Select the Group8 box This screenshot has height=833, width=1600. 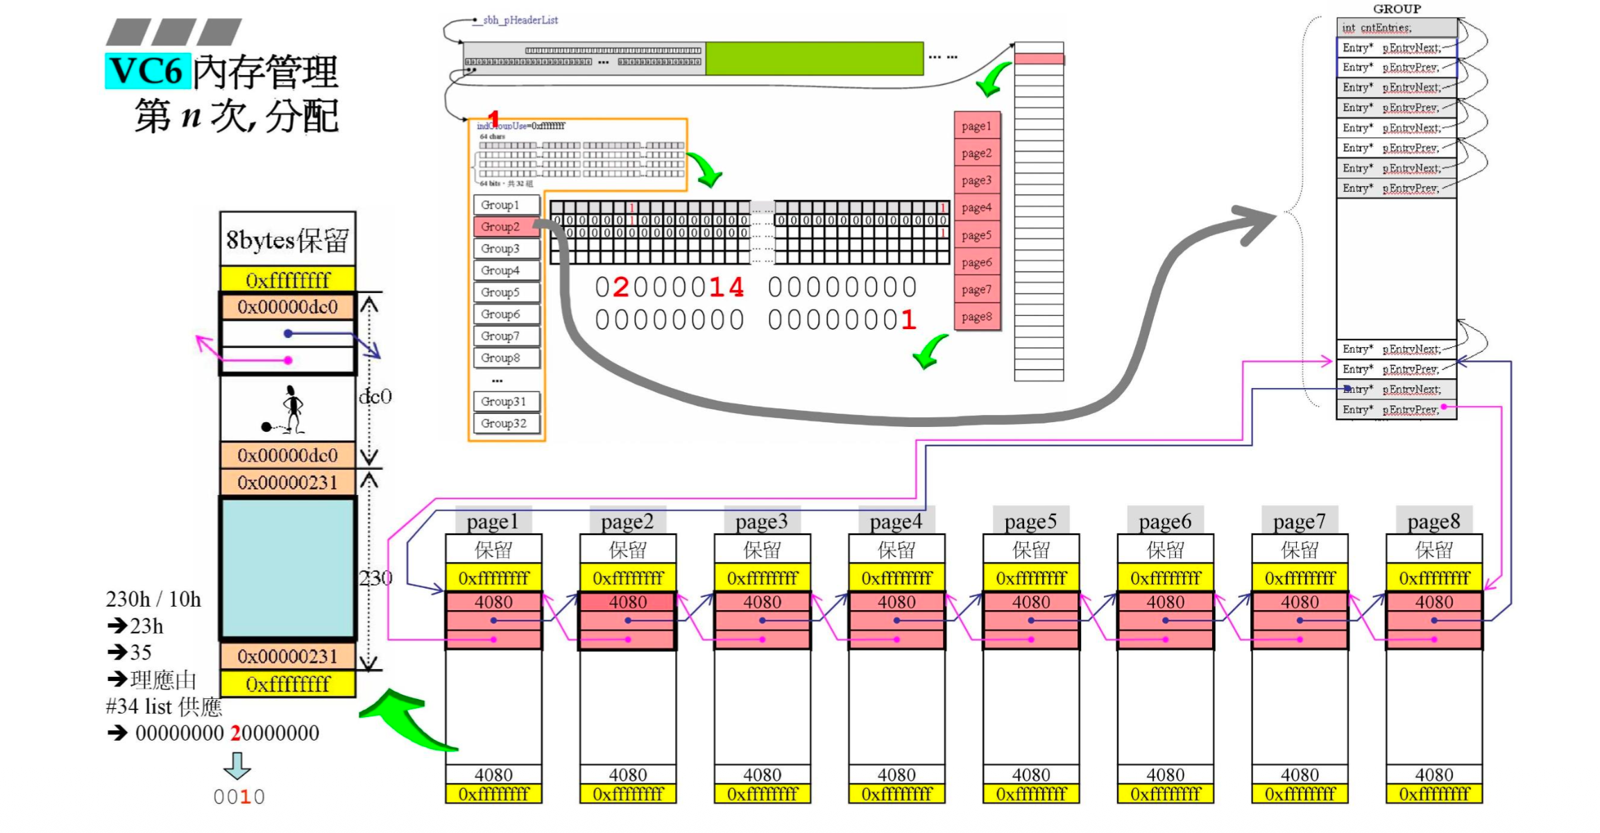pyautogui.click(x=507, y=358)
